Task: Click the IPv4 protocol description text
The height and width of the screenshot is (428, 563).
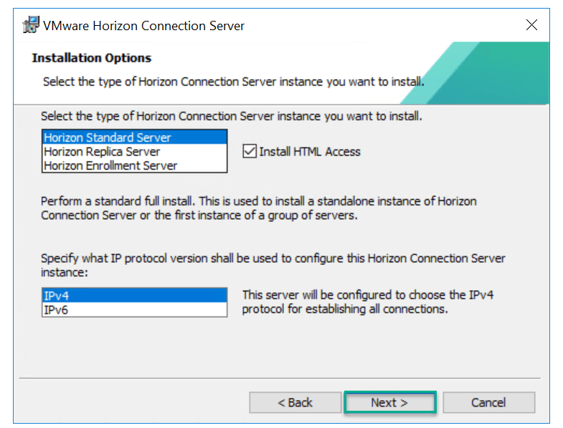Action: coord(367,302)
